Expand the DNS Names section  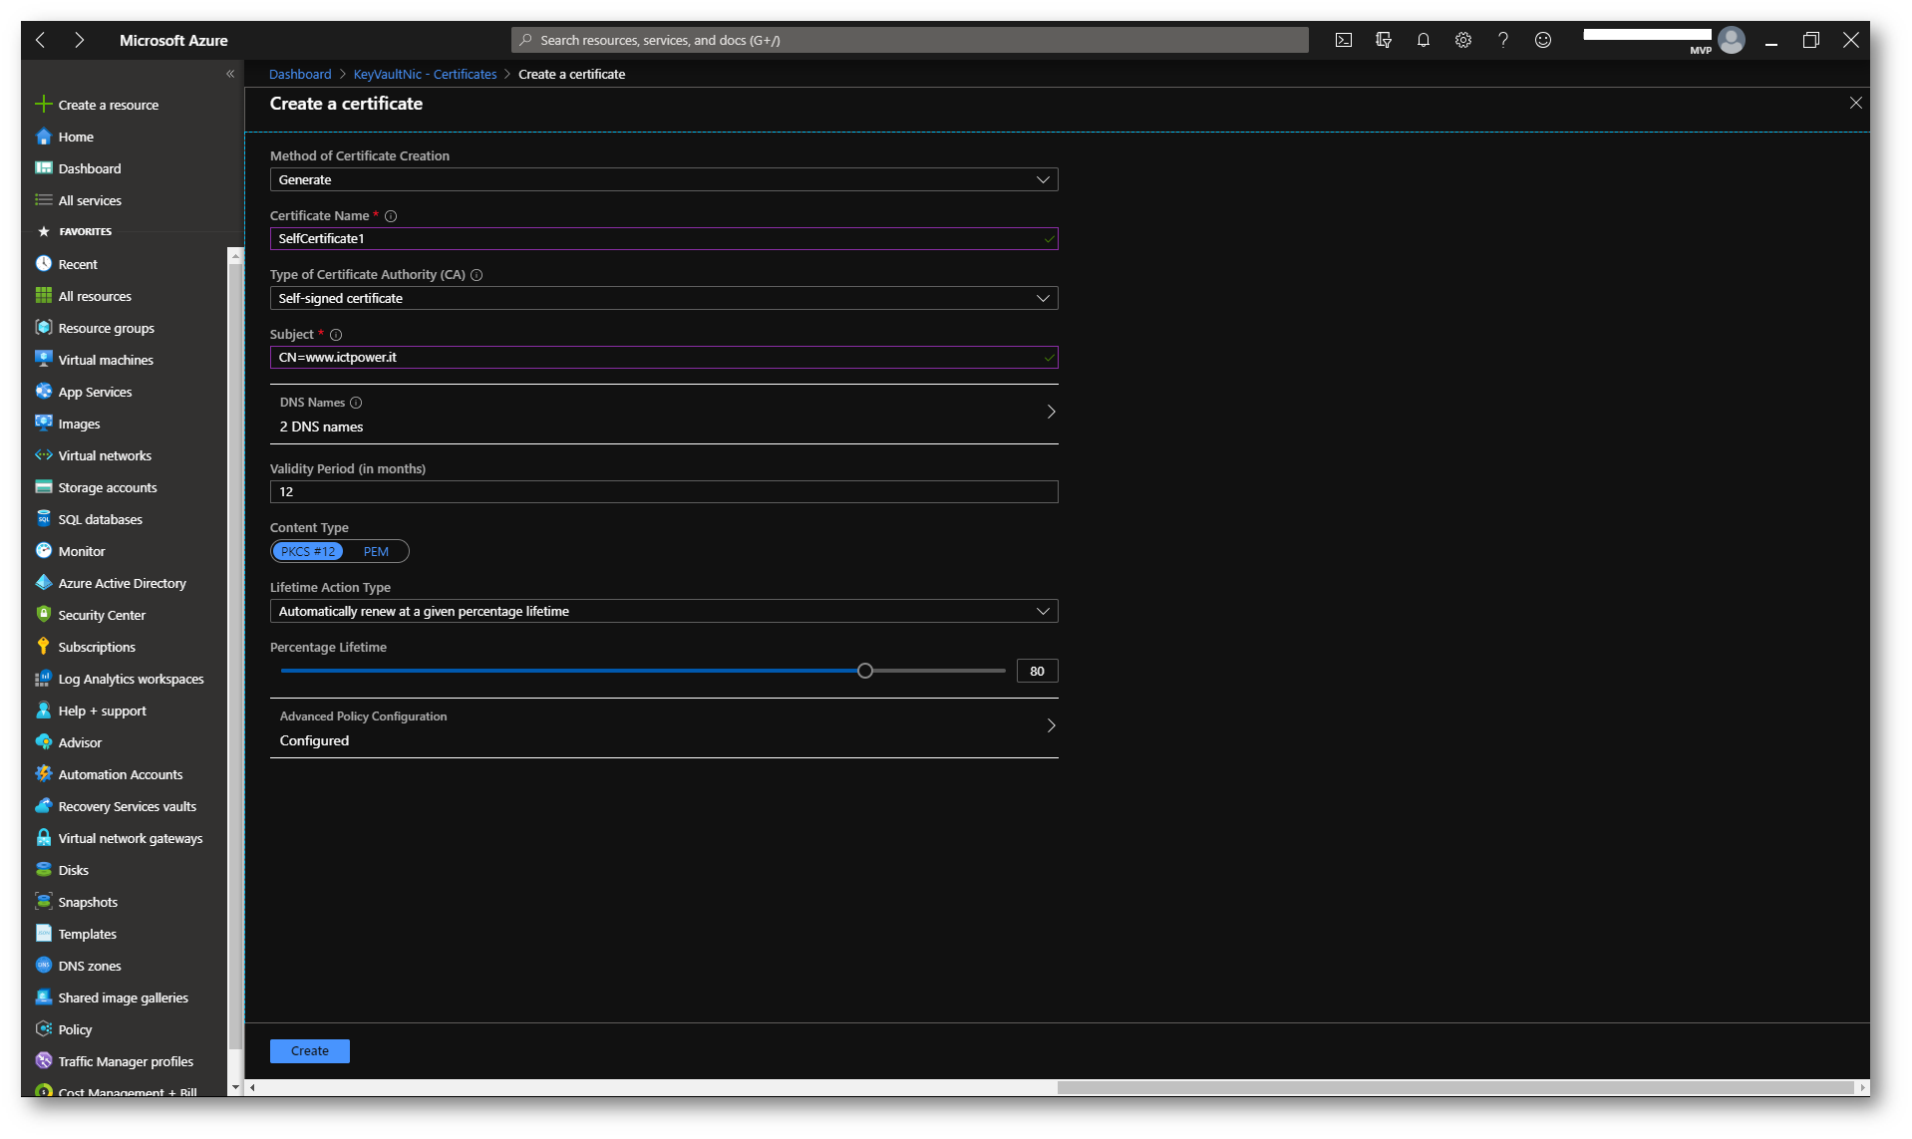[x=664, y=414]
